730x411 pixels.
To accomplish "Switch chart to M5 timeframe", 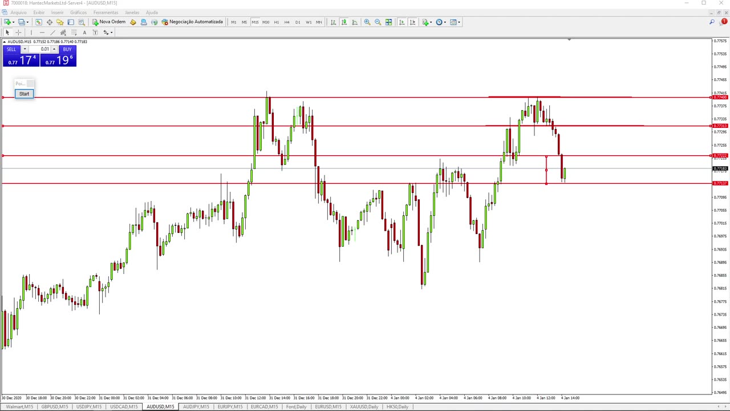I will [244, 22].
